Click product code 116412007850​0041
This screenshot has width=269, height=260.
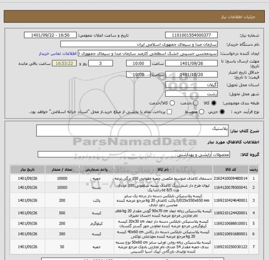click(231, 188)
